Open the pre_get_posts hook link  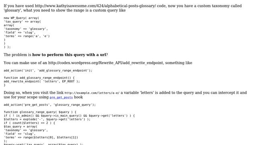click(61, 97)
